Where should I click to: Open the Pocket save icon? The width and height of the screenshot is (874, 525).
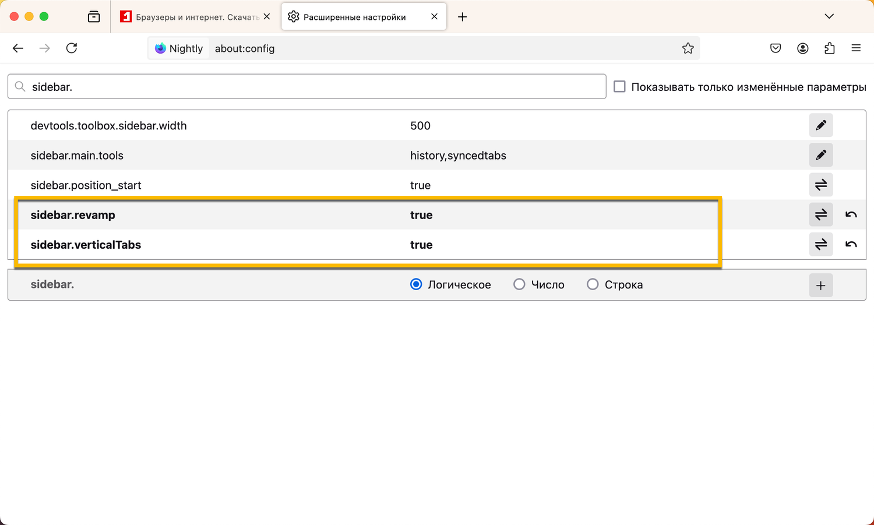click(776, 48)
